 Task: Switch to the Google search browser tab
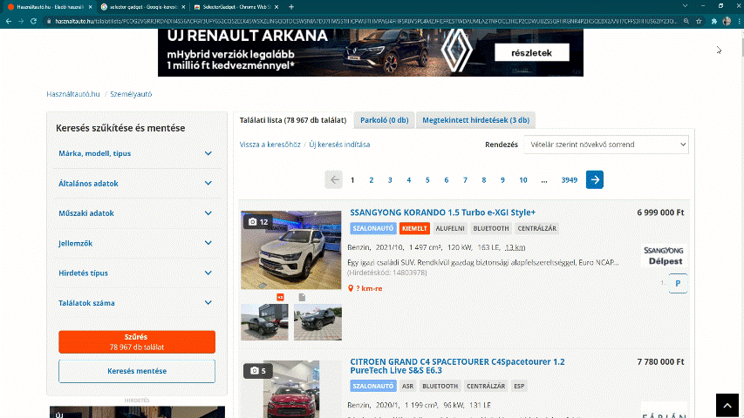click(x=143, y=7)
